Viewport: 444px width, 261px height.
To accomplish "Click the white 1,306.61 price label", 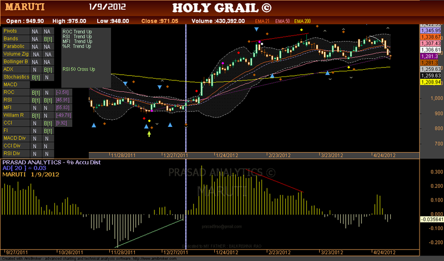I will [x=431, y=50].
